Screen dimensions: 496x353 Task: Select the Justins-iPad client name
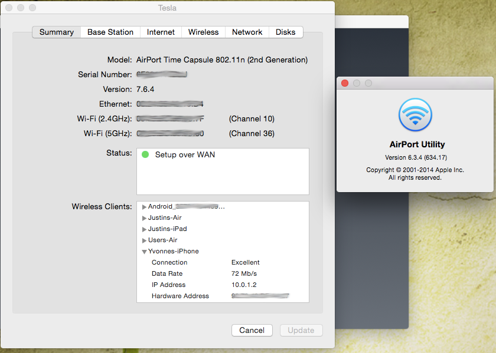[168, 229]
